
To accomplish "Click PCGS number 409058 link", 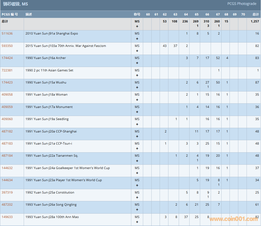I will coord(7,95).
